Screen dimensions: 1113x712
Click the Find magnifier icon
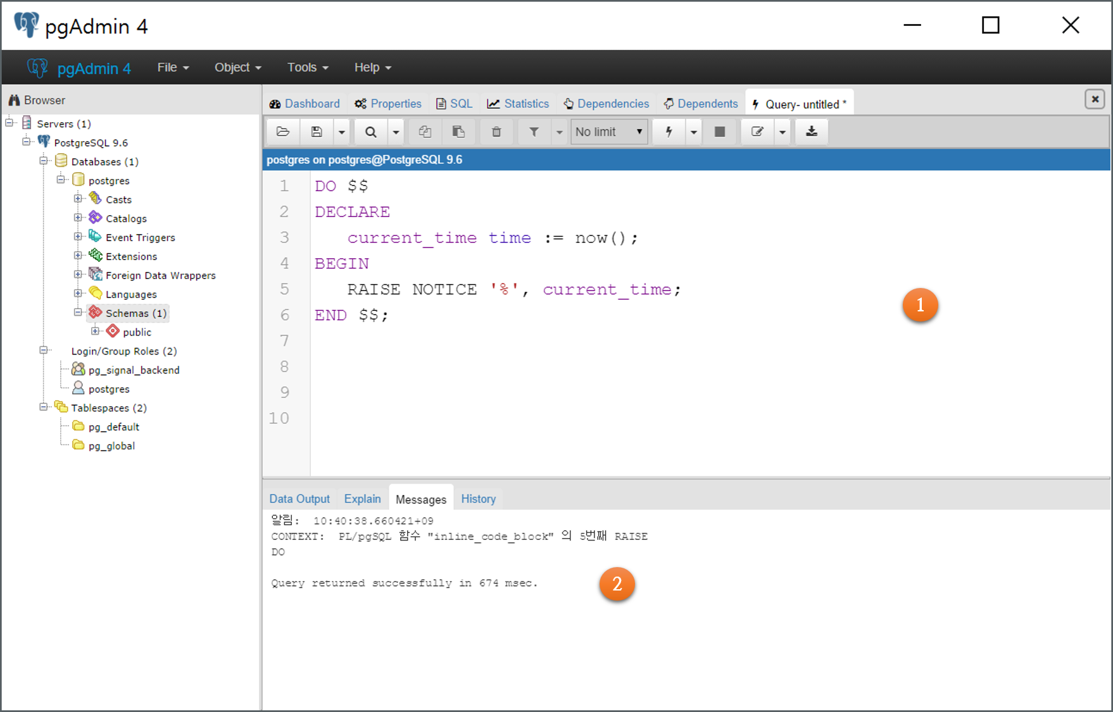click(371, 132)
